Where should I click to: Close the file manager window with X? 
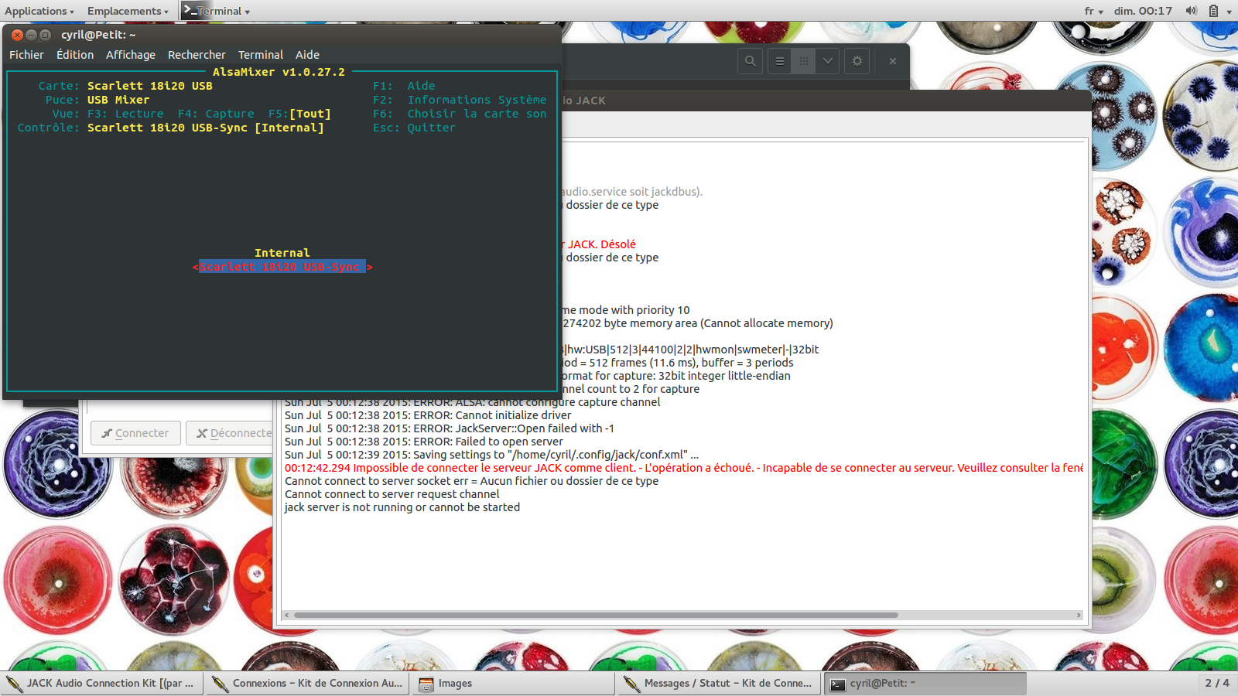pyautogui.click(x=892, y=61)
